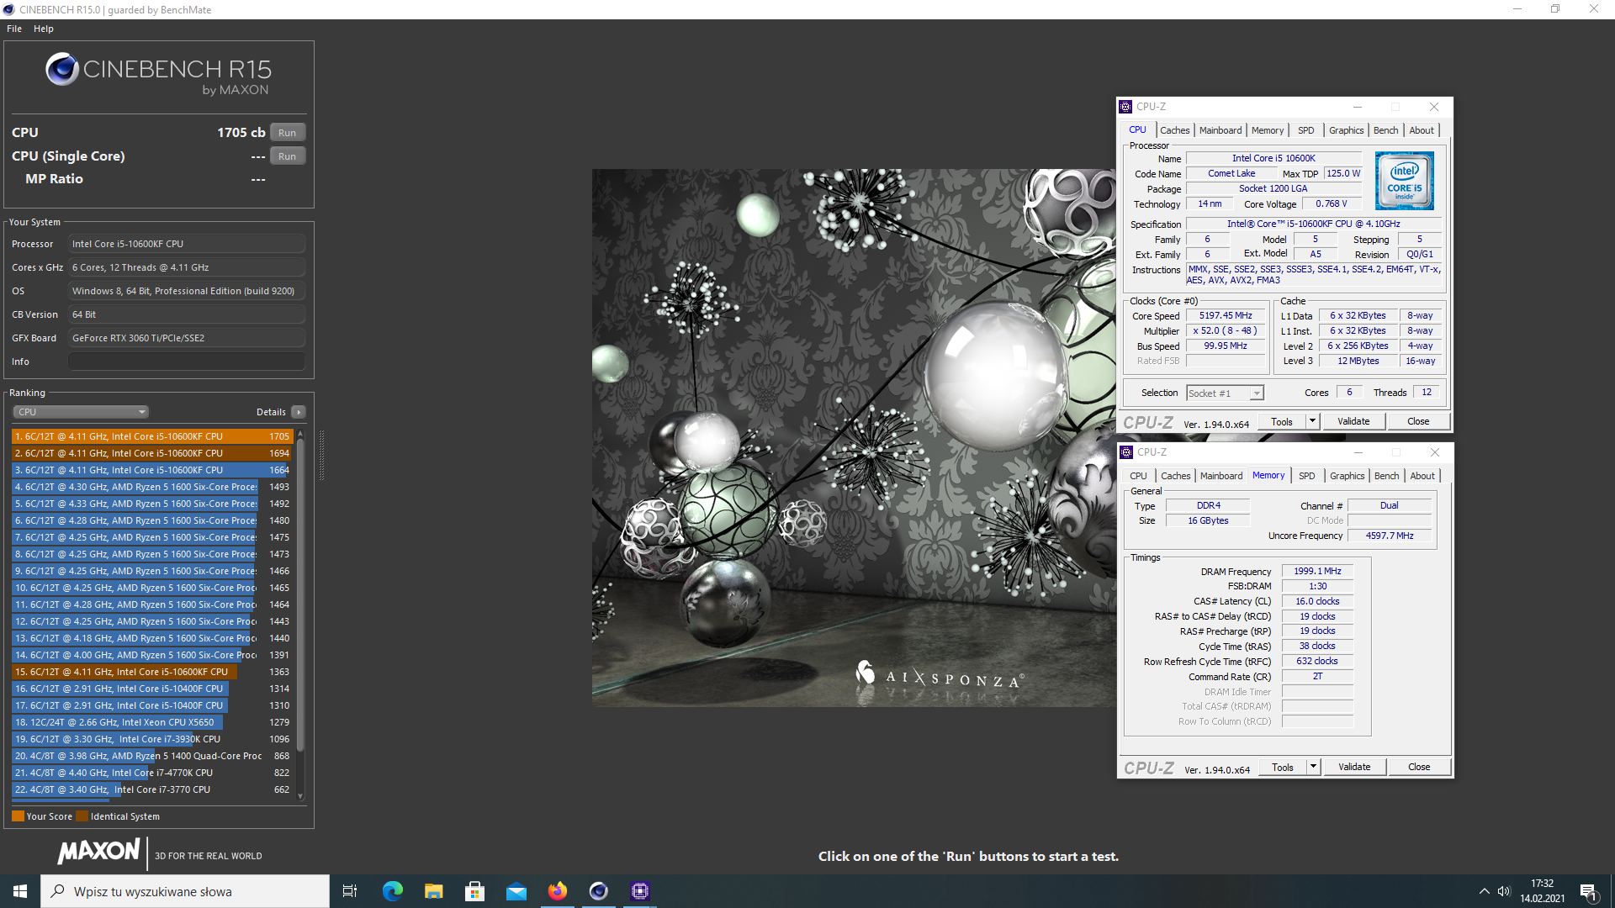Click the Identical System brown swatch
Viewport: 1615px width, 908px height.
pyautogui.click(x=82, y=816)
